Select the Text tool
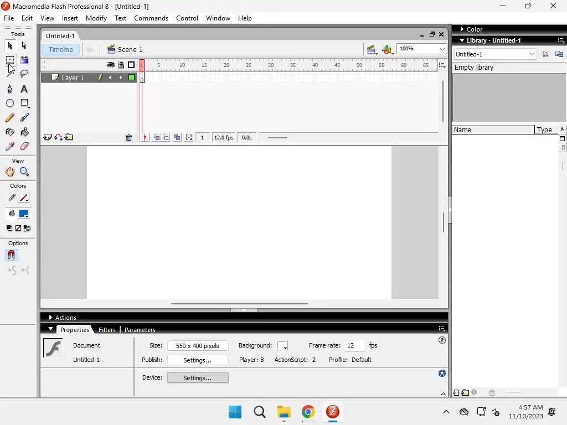The image size is (567, 425). (x=24, y=89)
